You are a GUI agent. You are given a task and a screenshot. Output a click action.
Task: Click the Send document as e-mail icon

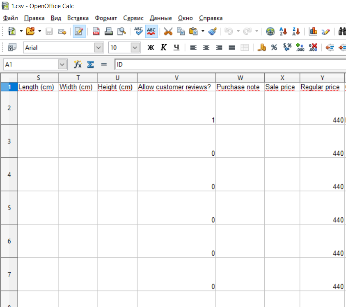(62, 32)
